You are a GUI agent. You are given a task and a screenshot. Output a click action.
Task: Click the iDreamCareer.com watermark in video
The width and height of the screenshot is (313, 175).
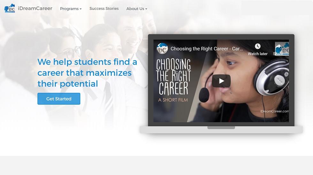[274, 111]
